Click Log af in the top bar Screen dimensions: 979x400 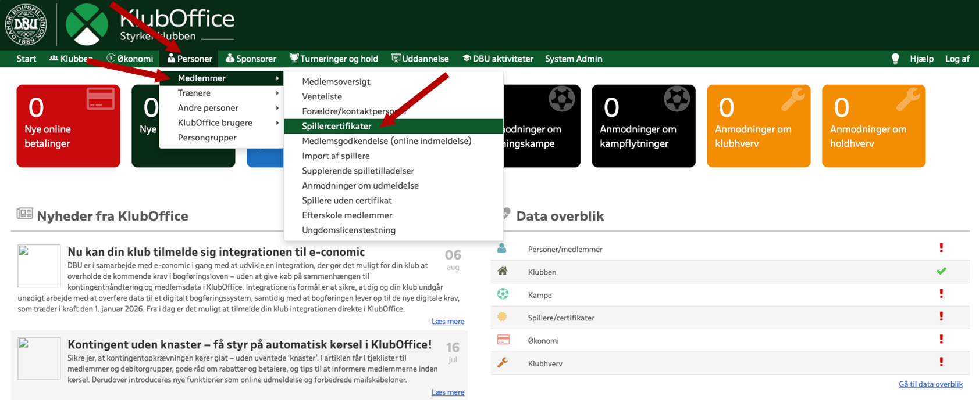pos(957,59)
